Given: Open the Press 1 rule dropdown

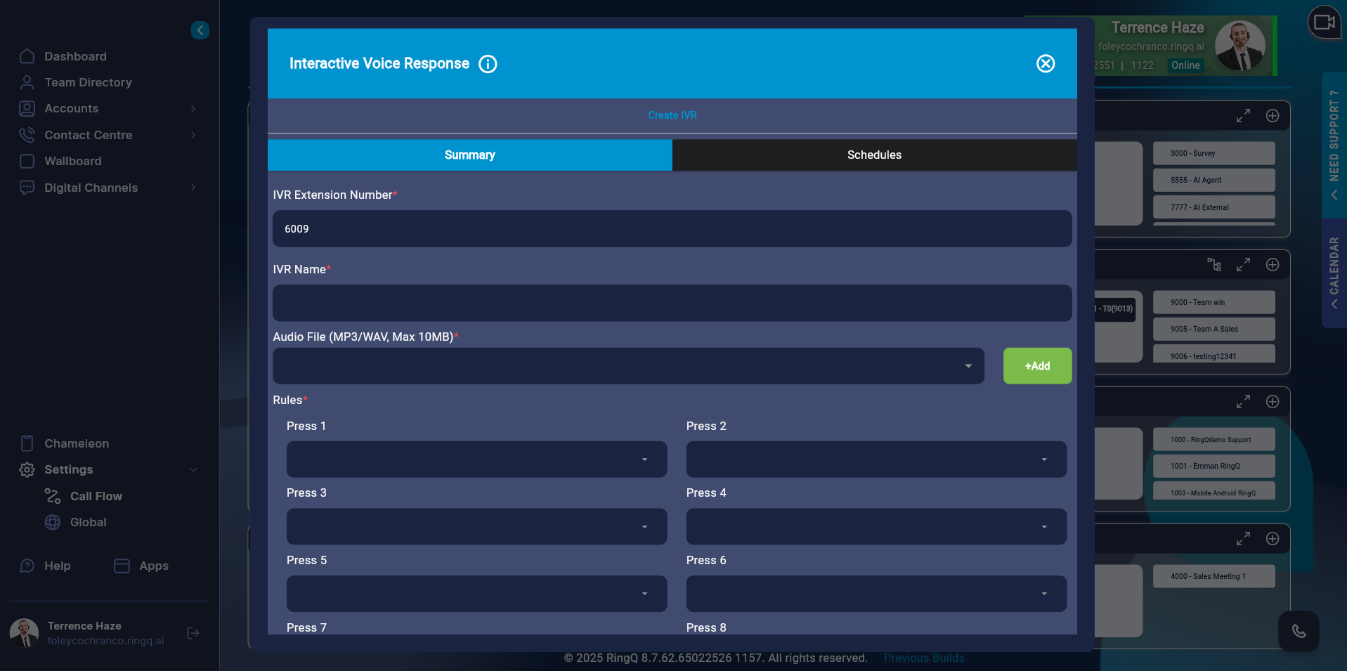Looking at the screenshot, I should [476, 460].
